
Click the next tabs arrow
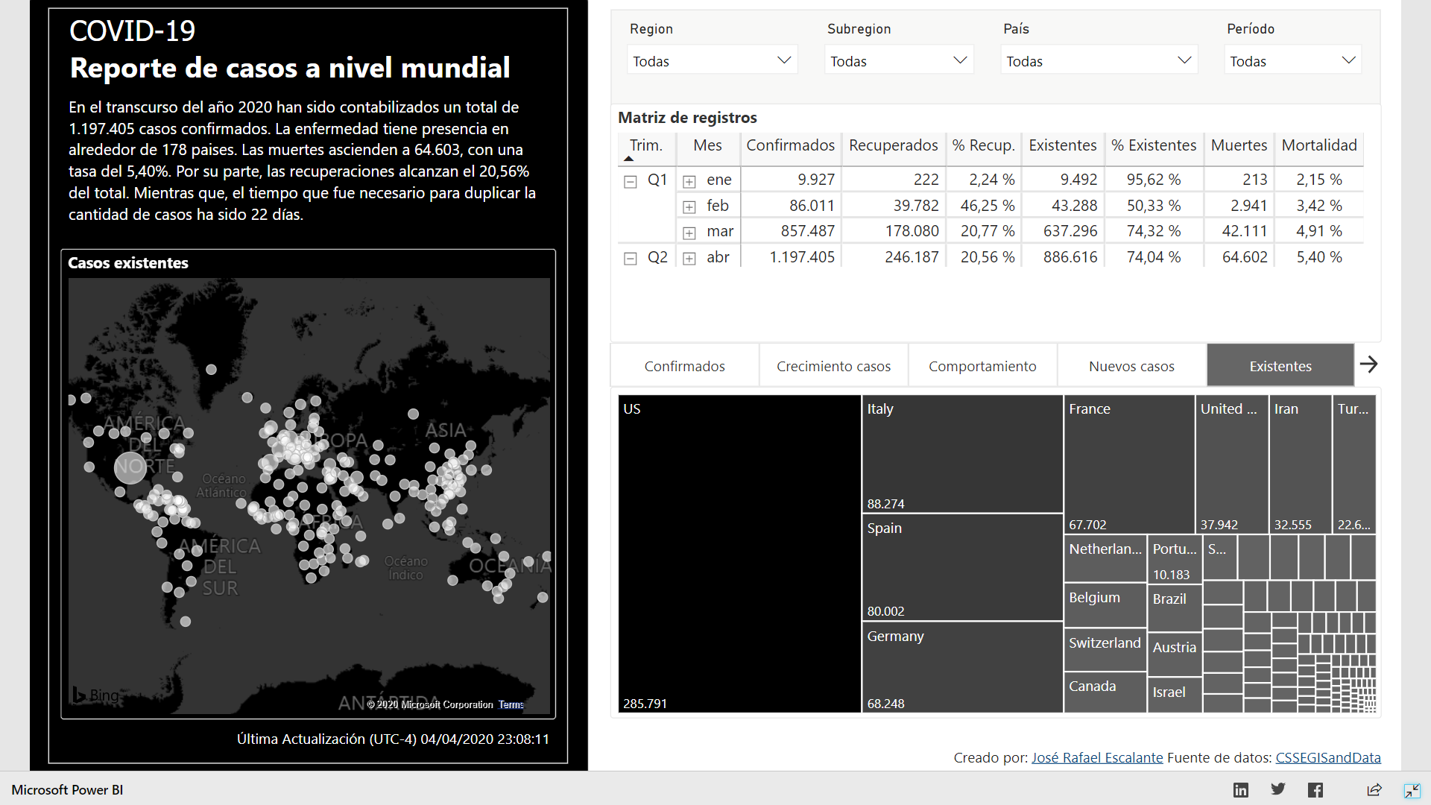(x=1368, y=364)
